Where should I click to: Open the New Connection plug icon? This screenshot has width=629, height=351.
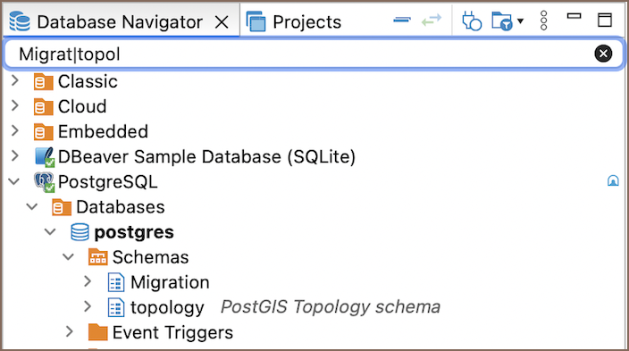click(472, 21)
